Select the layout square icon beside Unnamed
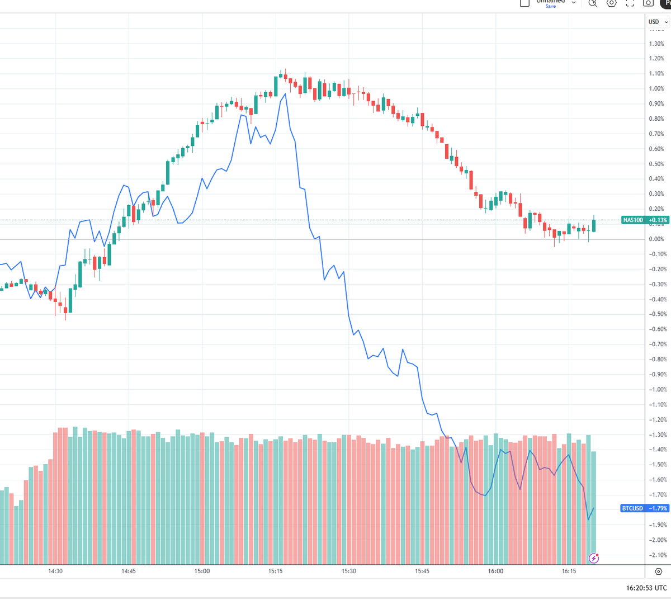This screenshot has width=671, height=600. coord(524,3)
